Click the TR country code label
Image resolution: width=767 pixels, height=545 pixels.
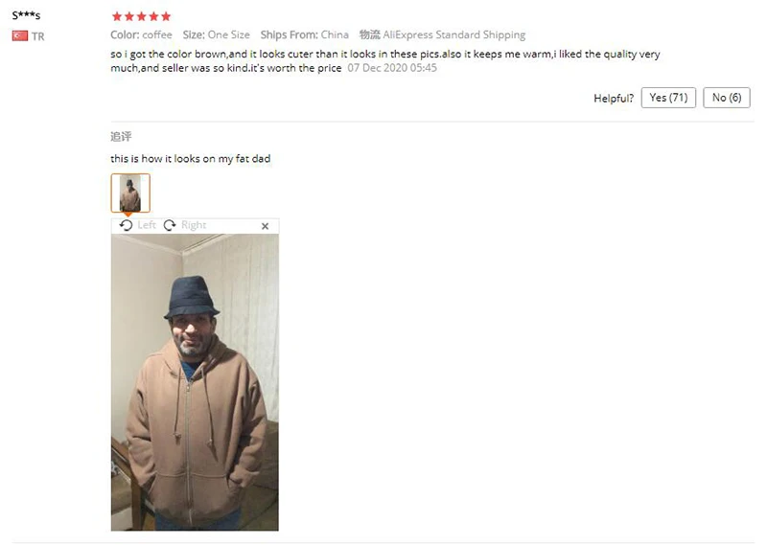click(x=38, y=36)
